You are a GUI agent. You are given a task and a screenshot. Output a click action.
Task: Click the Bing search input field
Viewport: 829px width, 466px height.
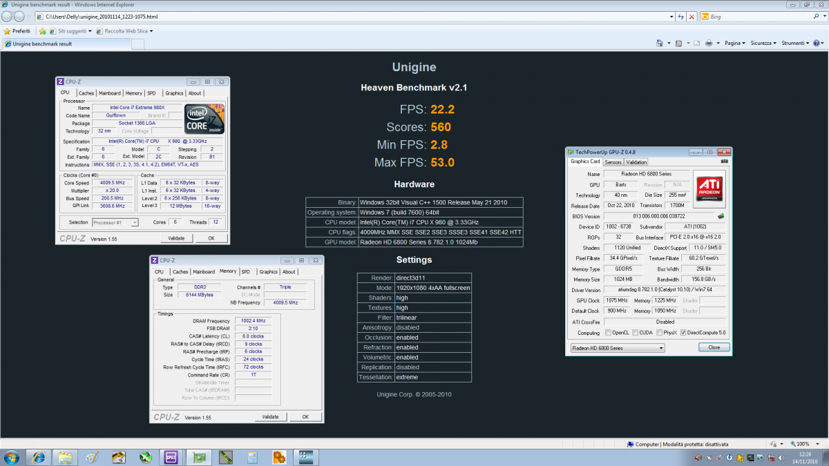point(760,16)
